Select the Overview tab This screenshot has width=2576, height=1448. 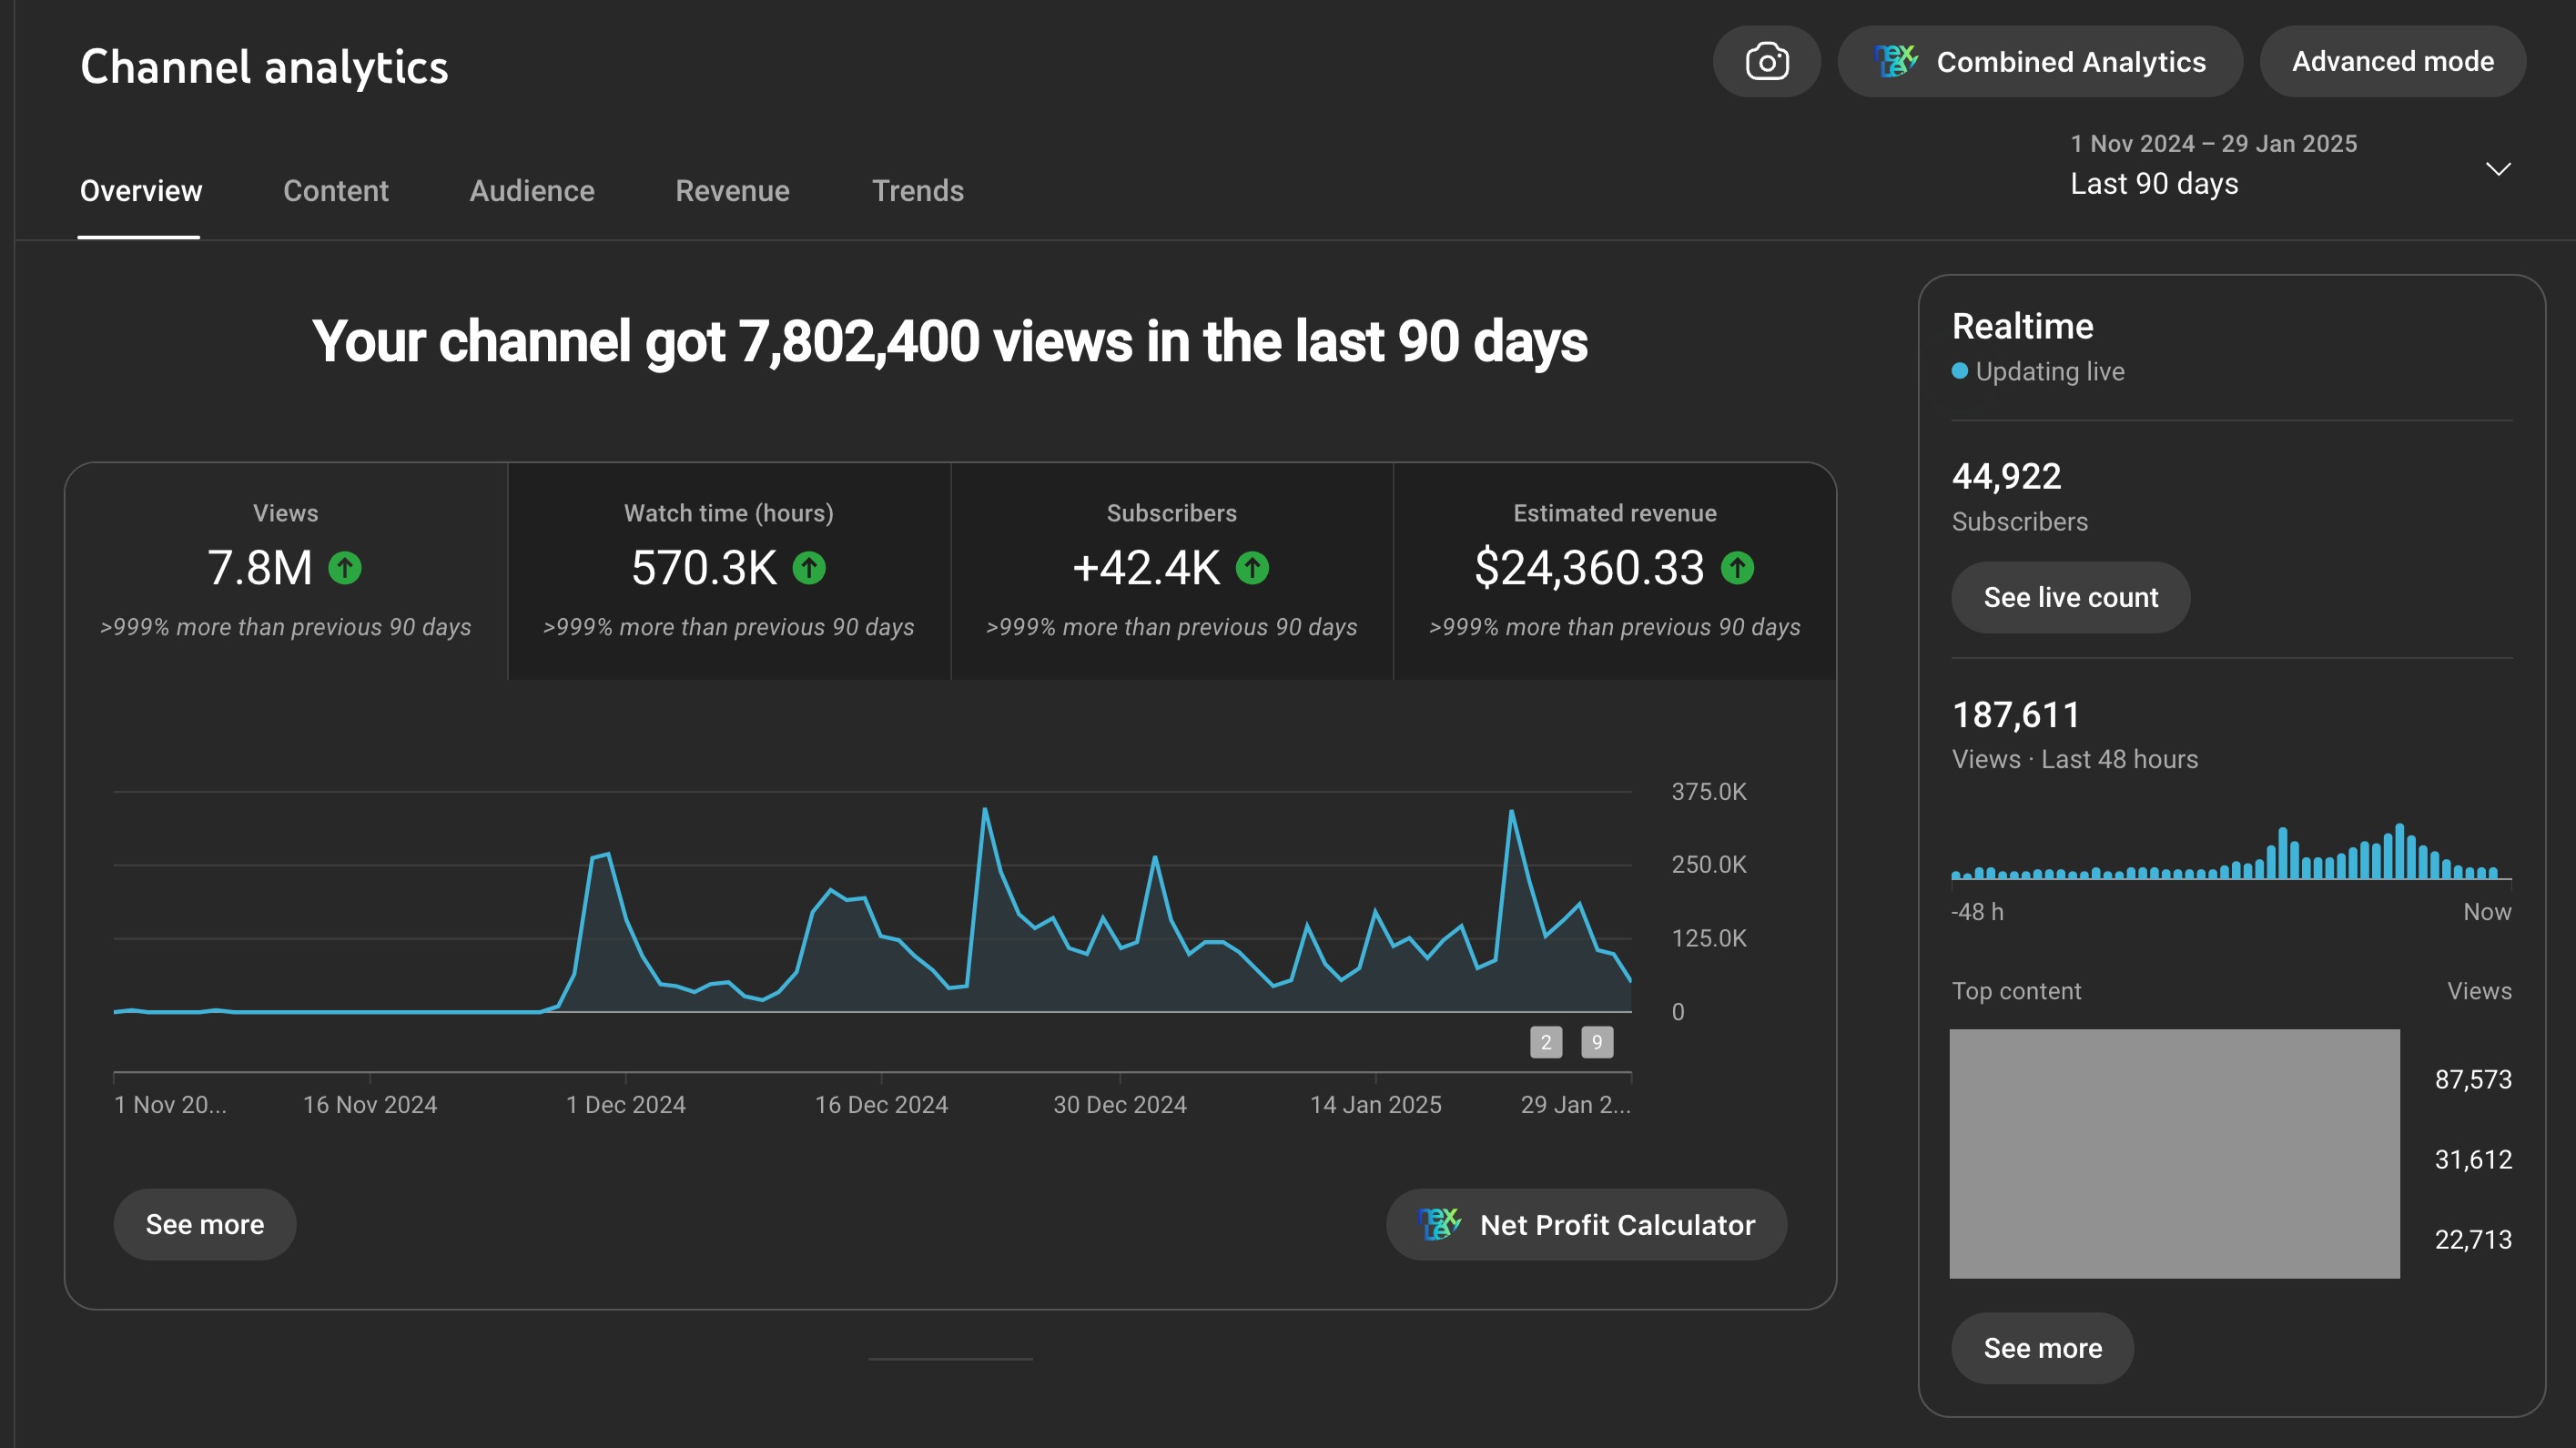coord(140,191)
